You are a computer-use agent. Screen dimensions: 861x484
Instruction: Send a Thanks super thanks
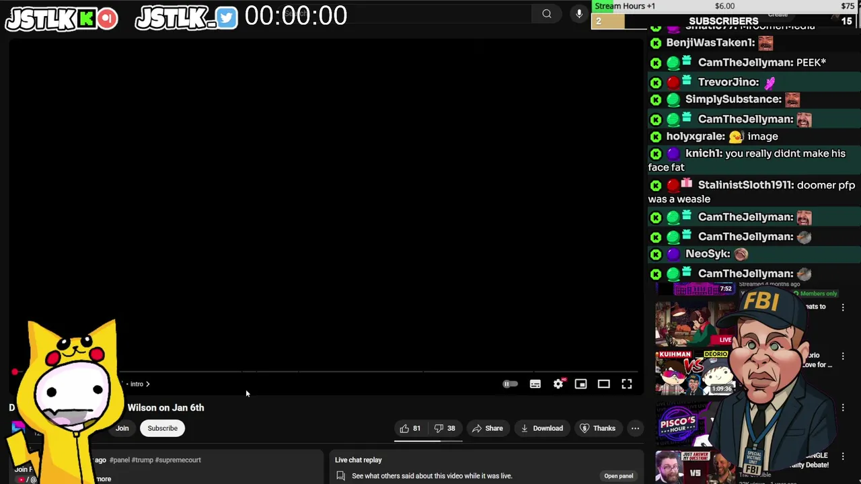pyautogui.click(x=597, y=428)
